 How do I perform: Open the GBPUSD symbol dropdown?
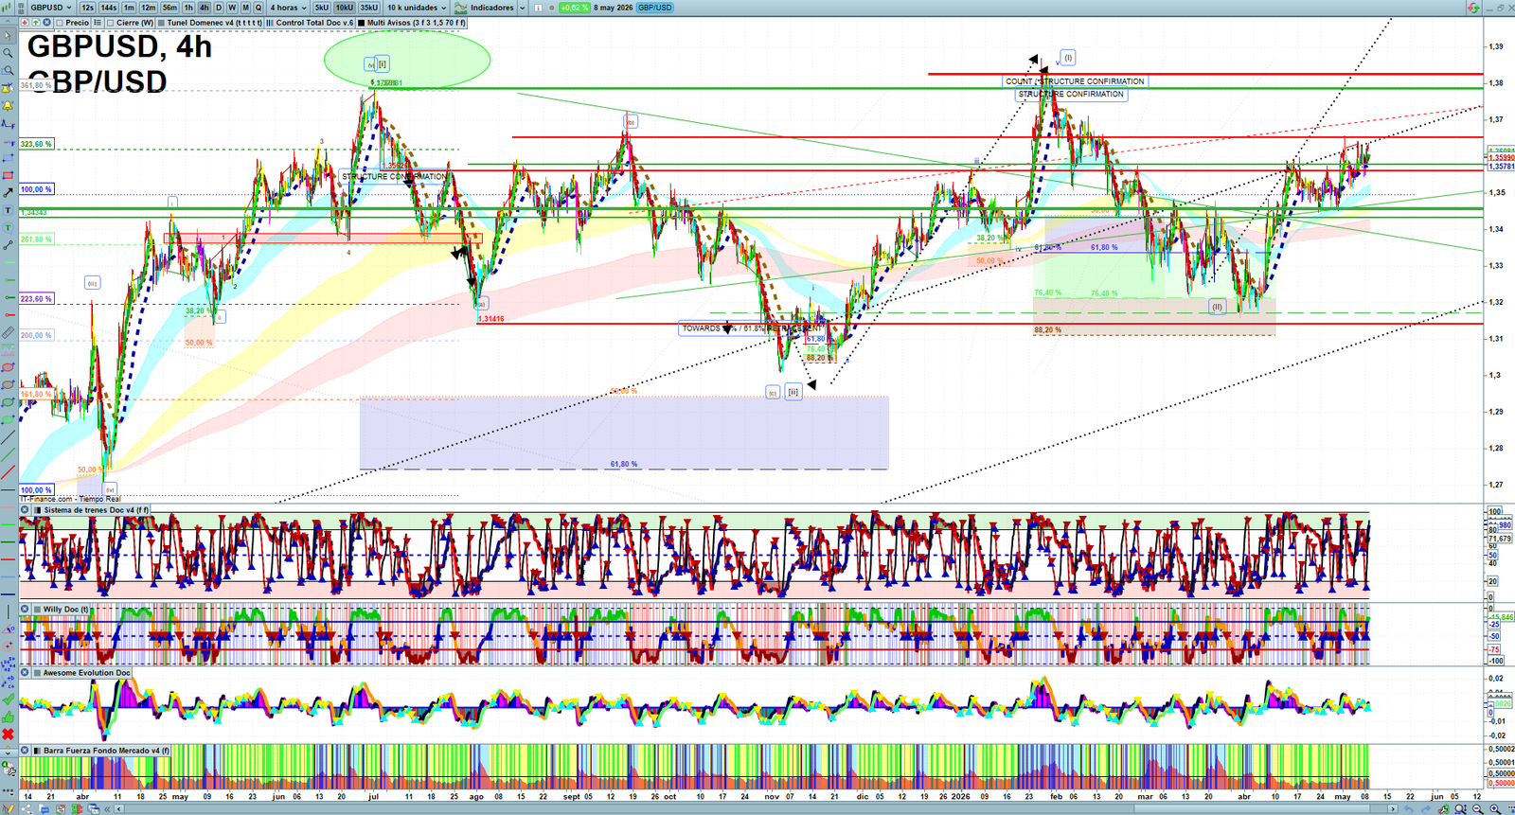click(51, 8)
